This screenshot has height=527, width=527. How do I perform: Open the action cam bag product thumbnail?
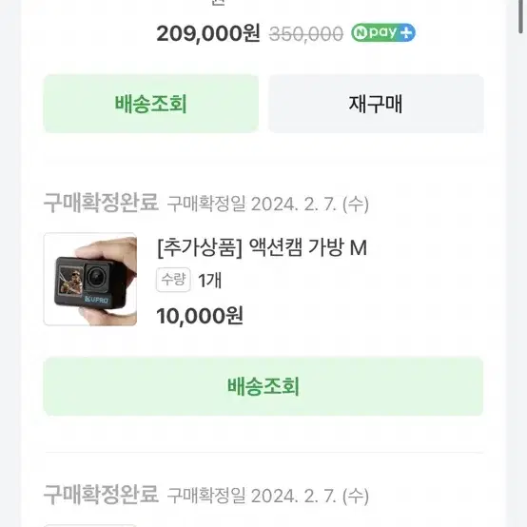click(x=90, y=279)
